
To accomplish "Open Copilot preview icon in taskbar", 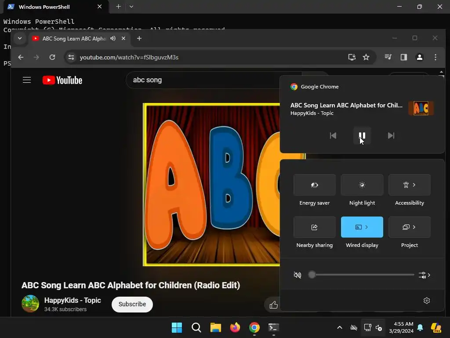I will 436,327.
